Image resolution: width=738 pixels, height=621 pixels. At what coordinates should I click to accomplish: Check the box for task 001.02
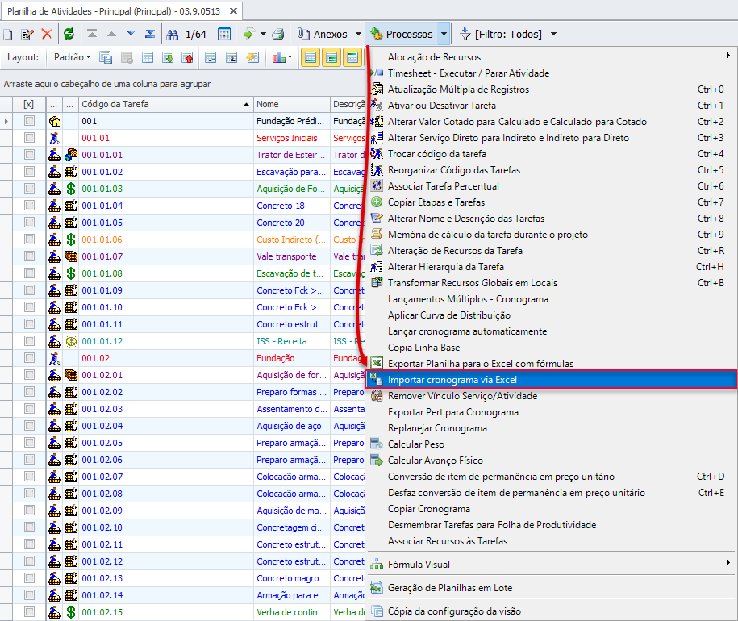click(29, 358)
